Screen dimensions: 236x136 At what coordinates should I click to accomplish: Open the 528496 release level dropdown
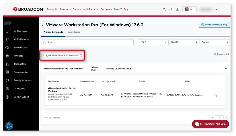[183, 42]
